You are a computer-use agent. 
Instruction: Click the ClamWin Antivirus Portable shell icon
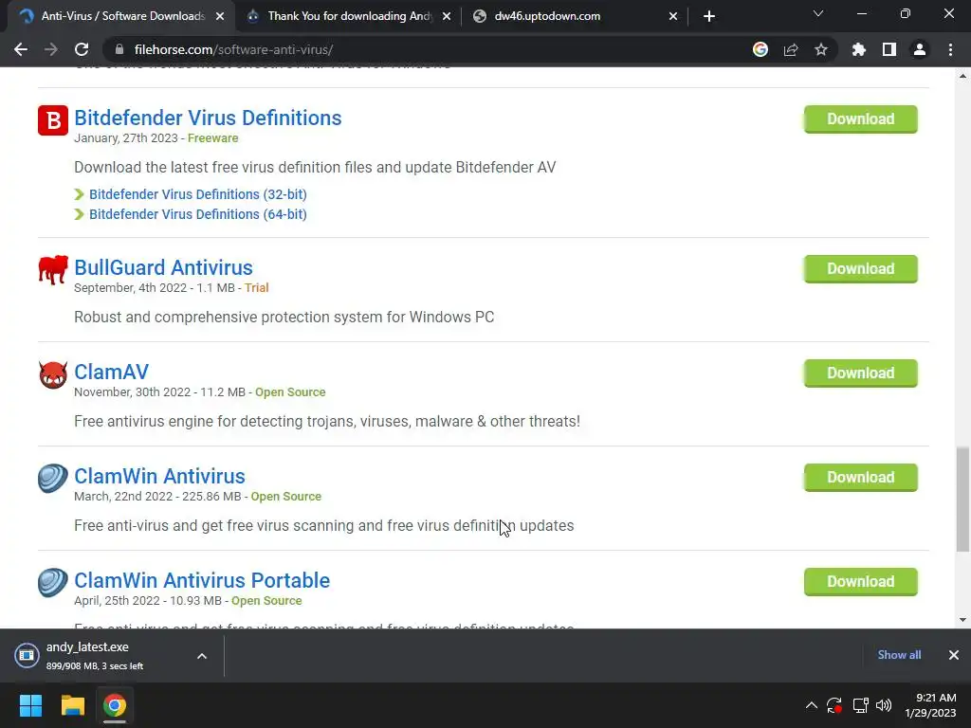53,583
